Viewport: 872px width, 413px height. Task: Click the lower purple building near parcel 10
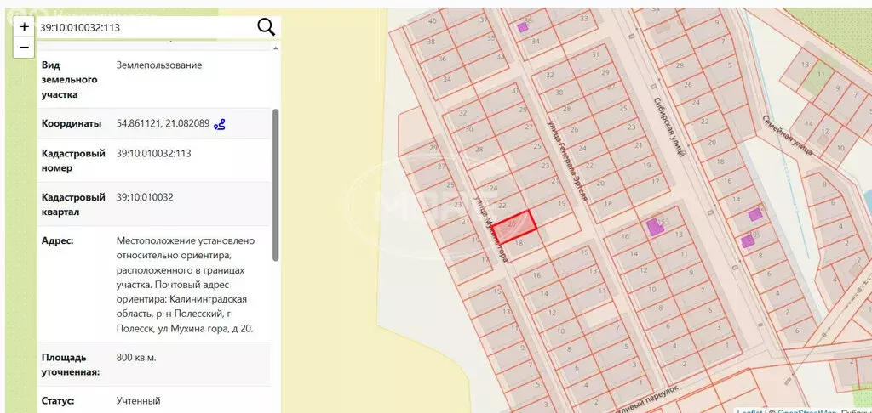748,241
